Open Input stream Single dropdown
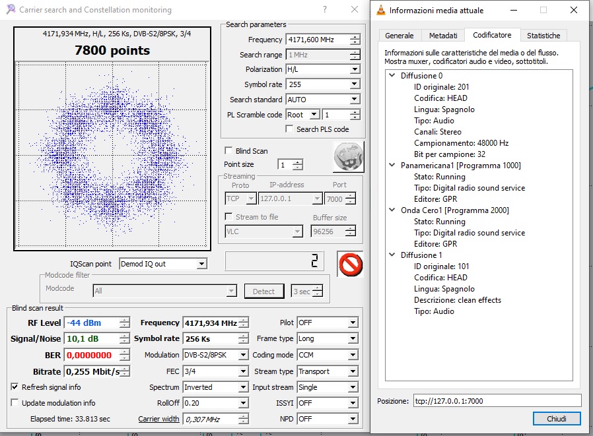 (x=353, y=387)
